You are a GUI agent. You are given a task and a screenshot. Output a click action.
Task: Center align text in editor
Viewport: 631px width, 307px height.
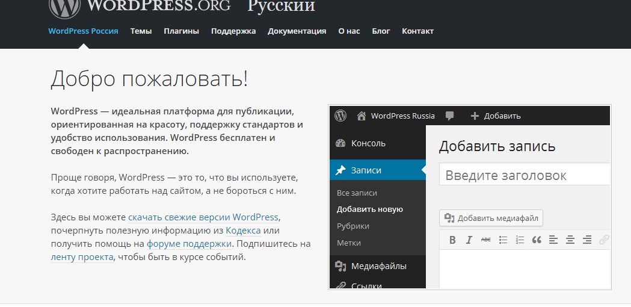(570, 240)
